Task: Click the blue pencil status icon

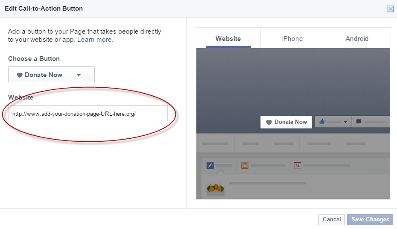Action: pos(210,166)
